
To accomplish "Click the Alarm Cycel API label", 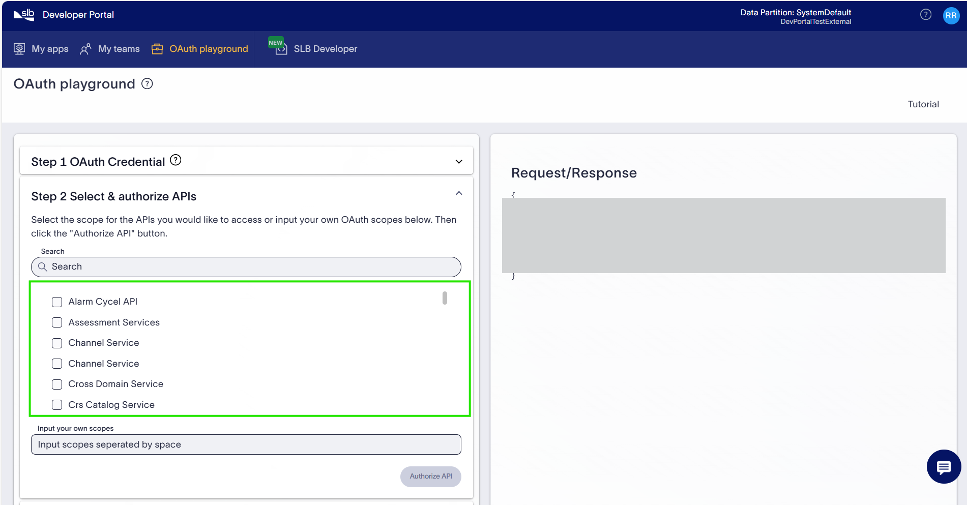I will 103,302.
